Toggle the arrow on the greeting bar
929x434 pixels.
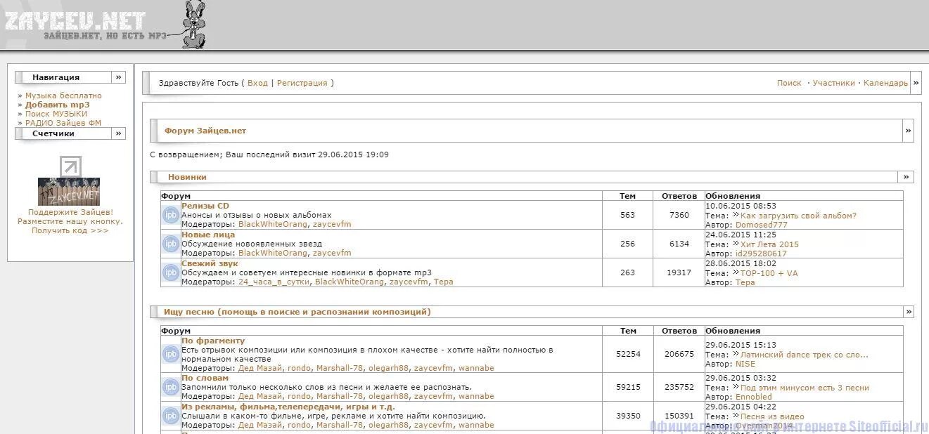tap(916, 83)
